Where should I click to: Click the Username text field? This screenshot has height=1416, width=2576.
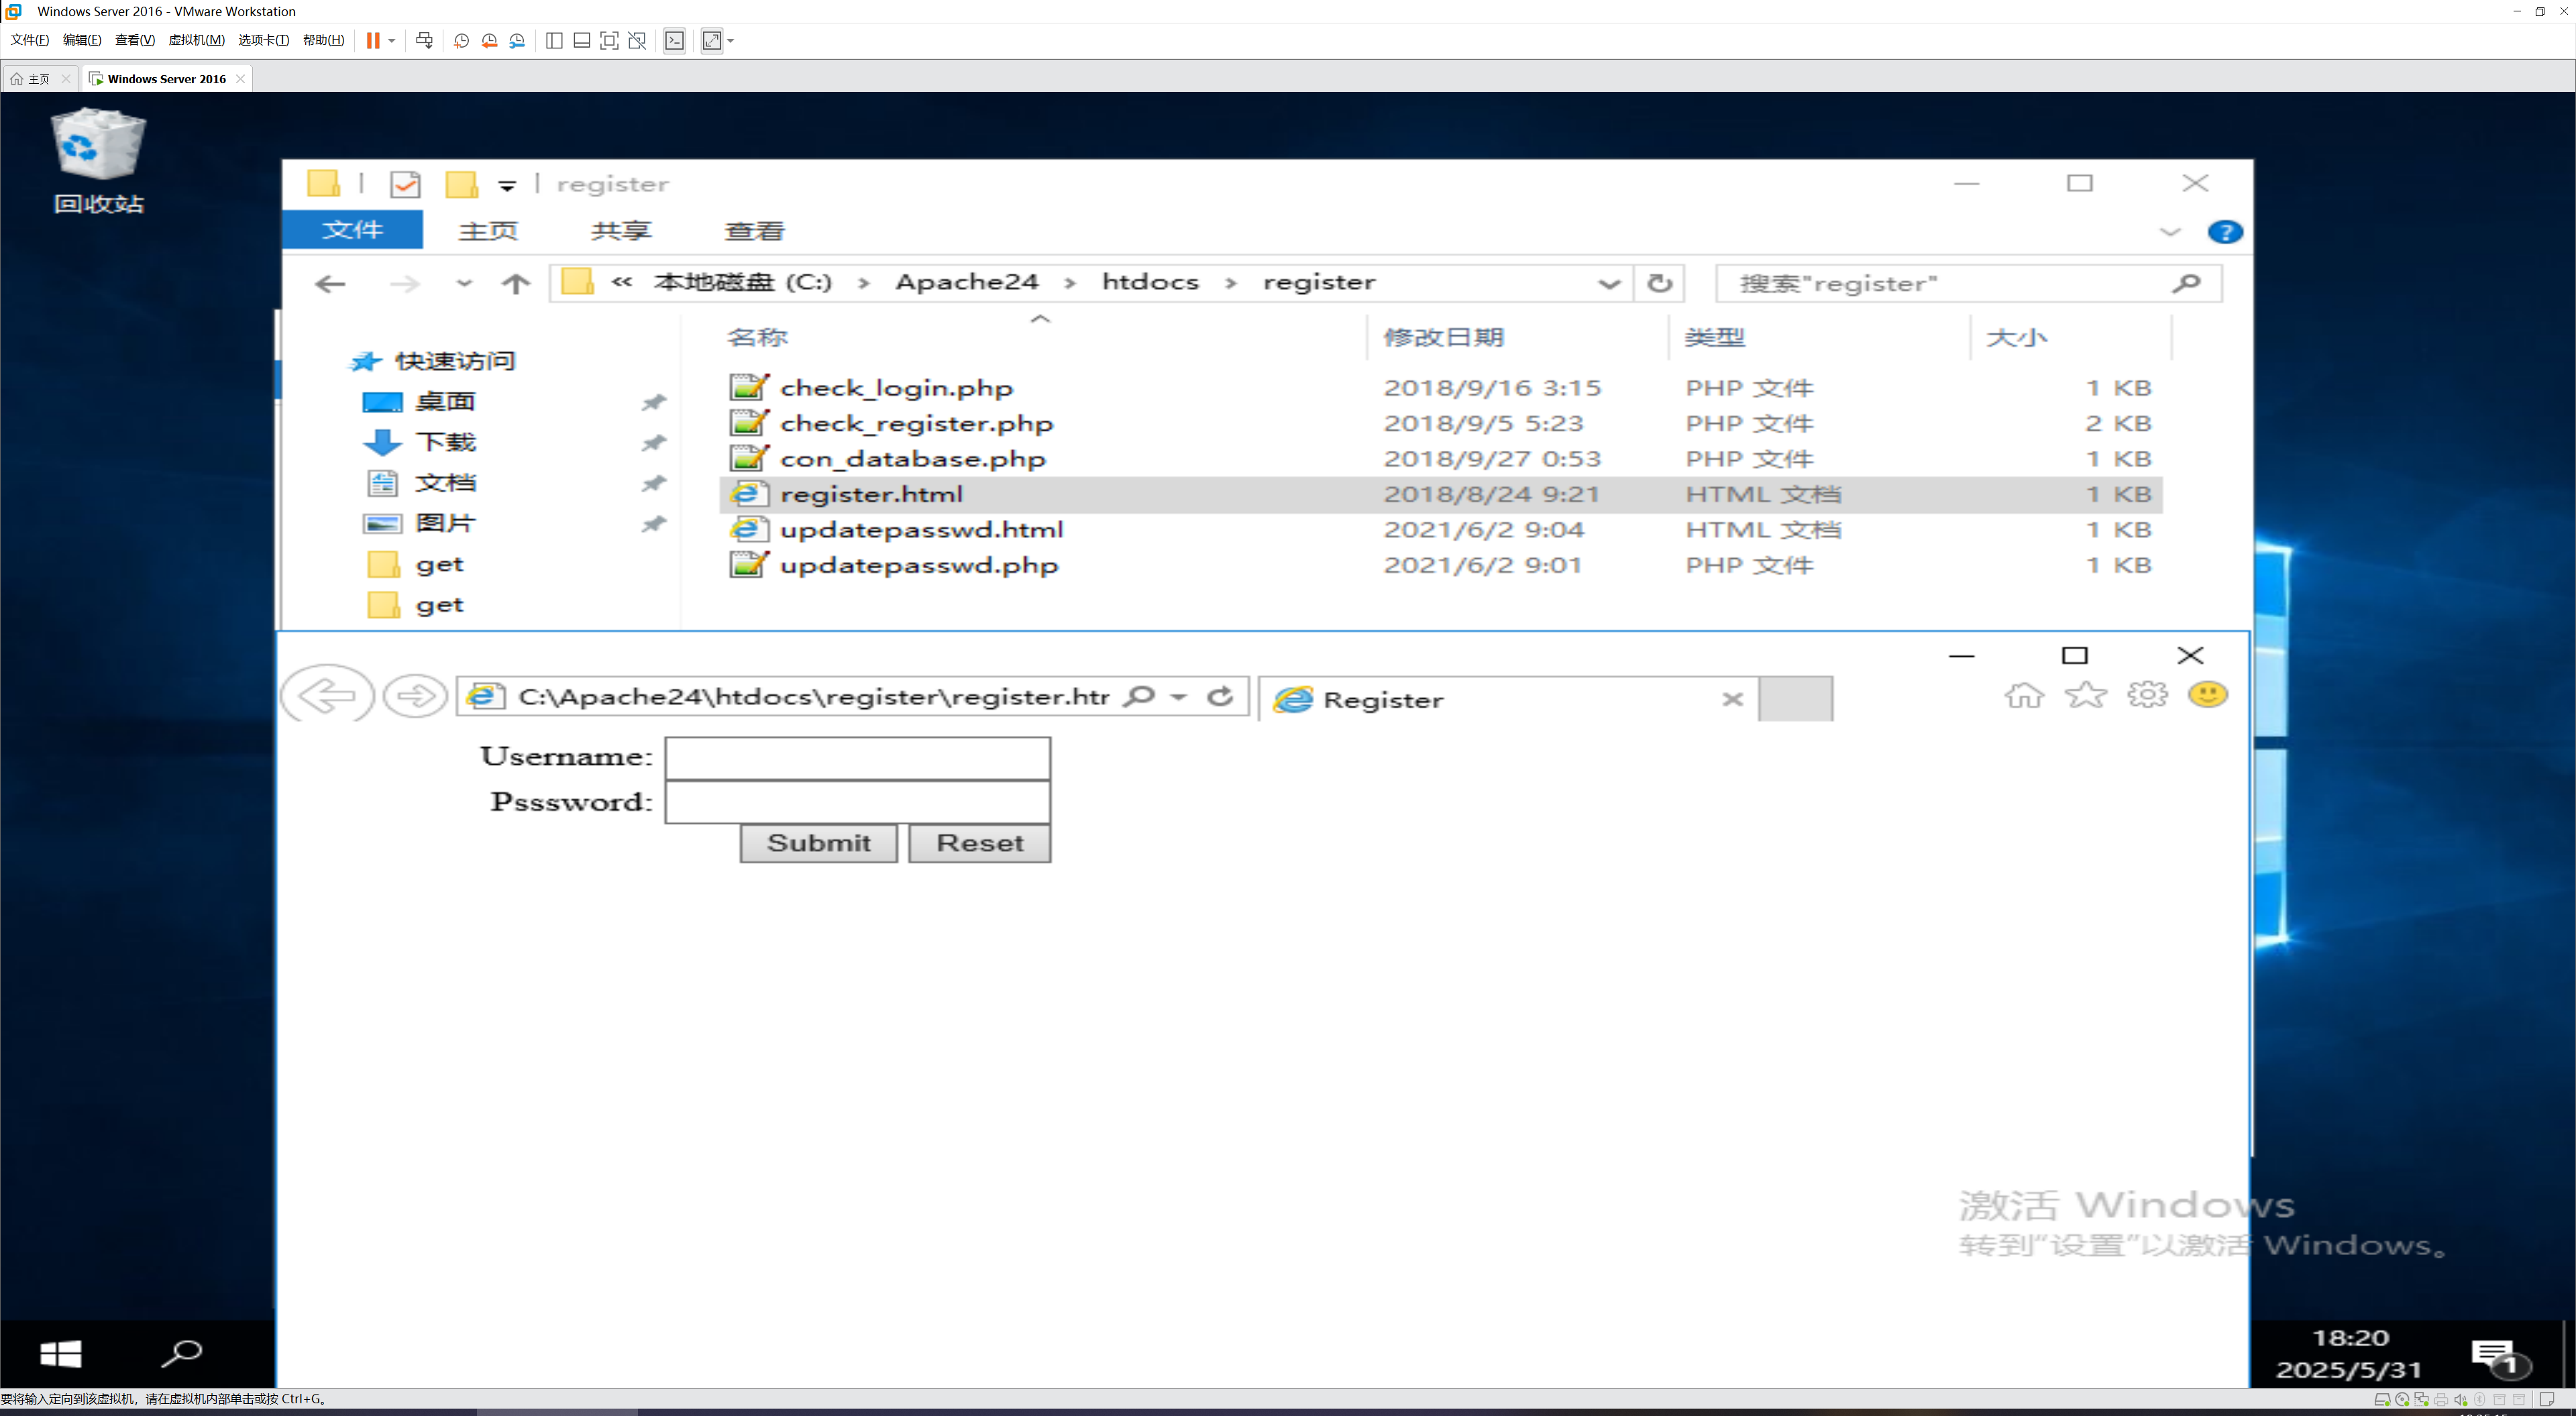tap(857, 758)
